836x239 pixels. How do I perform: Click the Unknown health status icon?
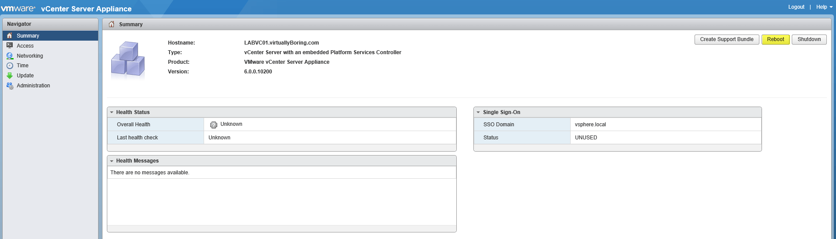[214, 125]
